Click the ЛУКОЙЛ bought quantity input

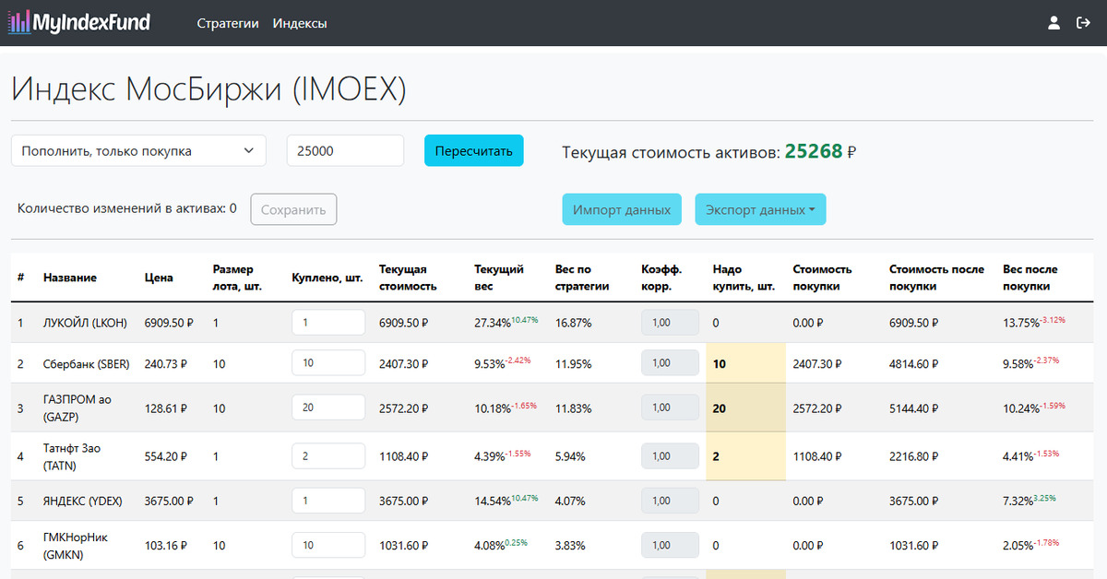pos(328,323)
